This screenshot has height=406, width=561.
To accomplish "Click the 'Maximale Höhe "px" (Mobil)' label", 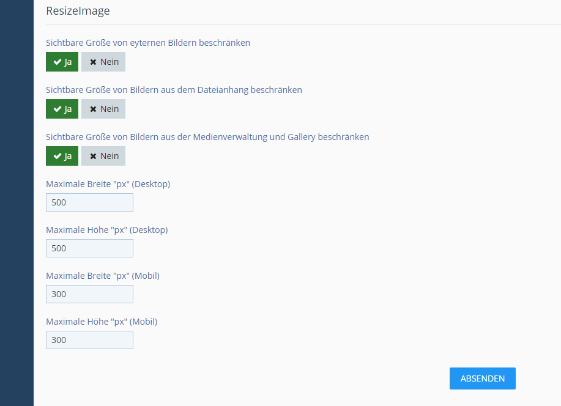I will [x=102, y=322].
